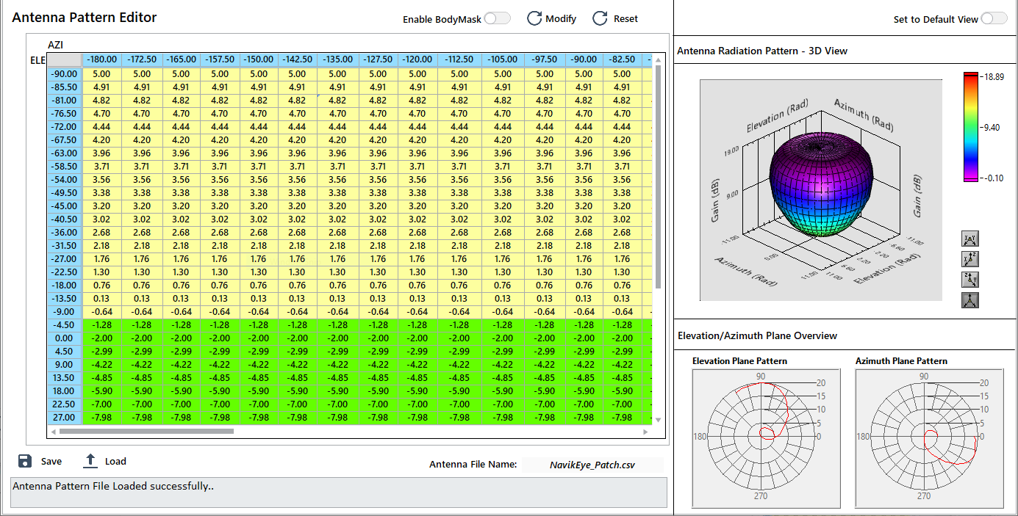Image resolution: width=1018 pixels, height=516 pixels.
Task: Click the NavikEye_Patch.csv file name field
Action: [x=592, y=465]
